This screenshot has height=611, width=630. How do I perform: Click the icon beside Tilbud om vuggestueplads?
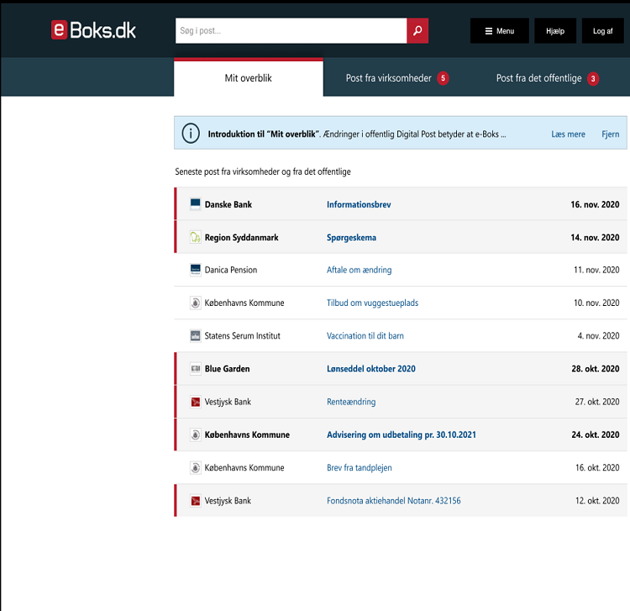(195, 303)
